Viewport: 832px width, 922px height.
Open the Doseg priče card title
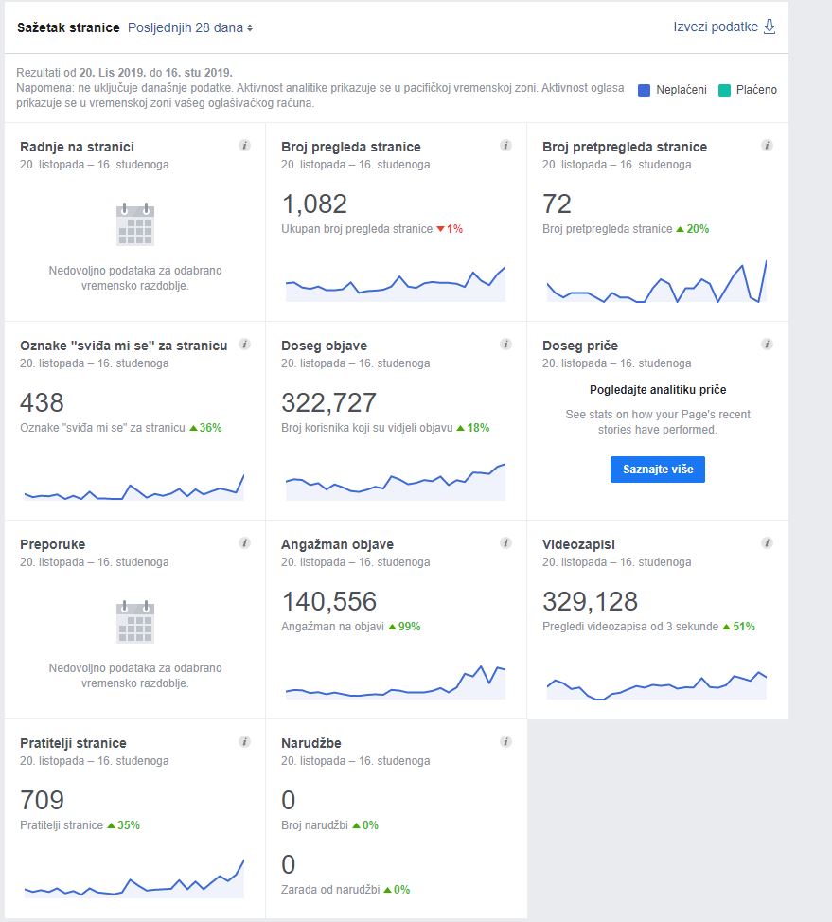tap(580, 346)
